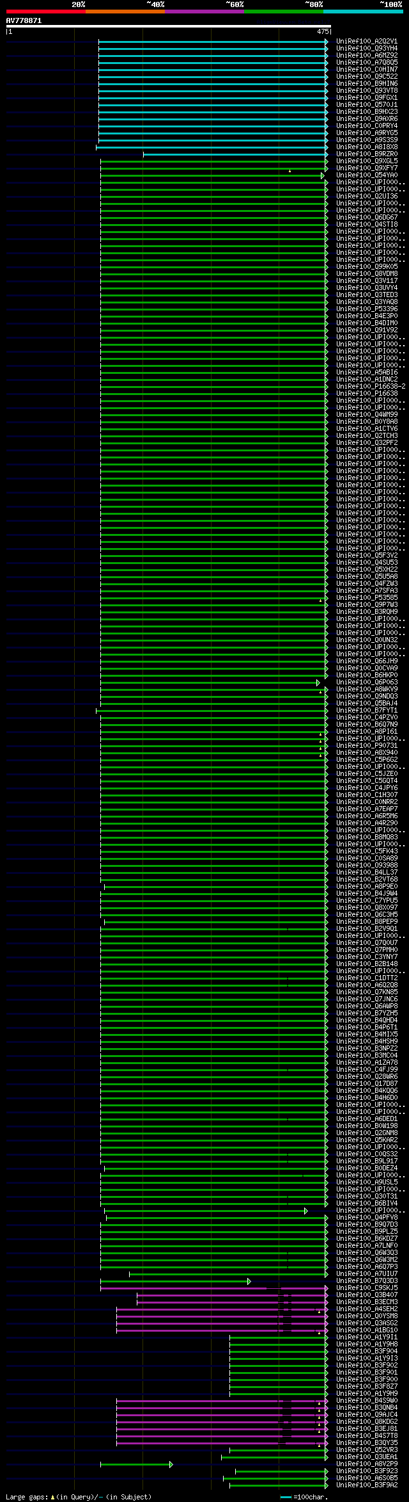Screen dimensions: 409x1502
Task: Click the cyan segment of the identity legend
Action: pos(363,12)
